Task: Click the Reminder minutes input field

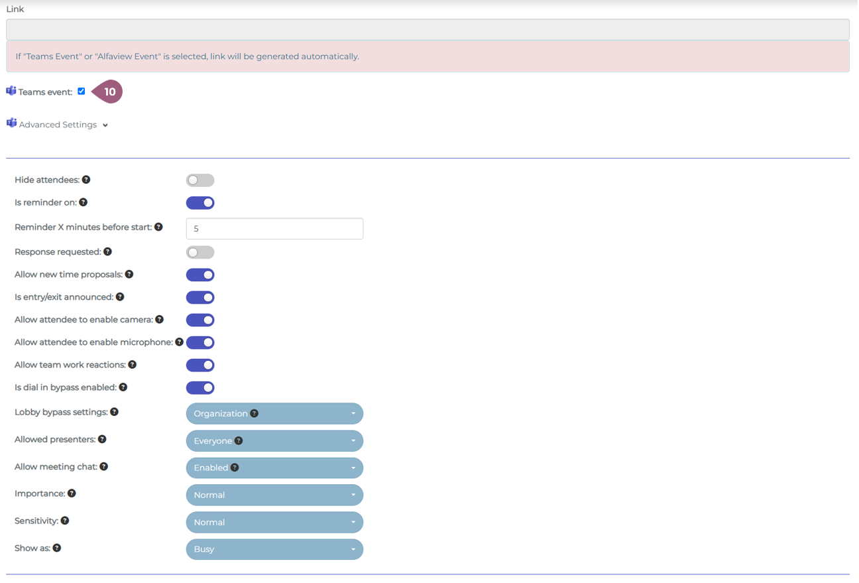Action: 274,229
